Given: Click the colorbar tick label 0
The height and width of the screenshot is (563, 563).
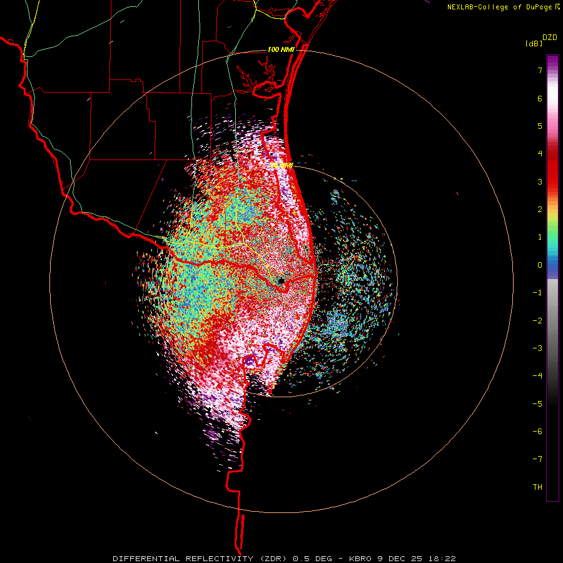Looking at the screenshot, I should point(540,265).
